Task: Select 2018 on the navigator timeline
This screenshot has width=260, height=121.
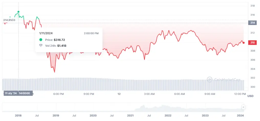Action: [x=18, y=116]
